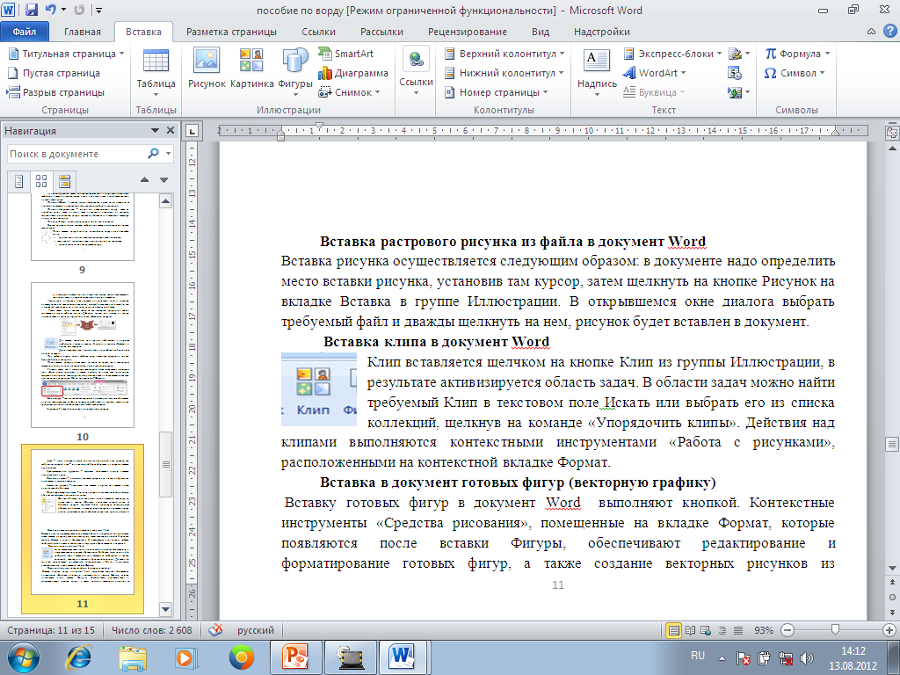The height and width of the screenshot is (675, 900).
Task: Switch to the Вид tab
Action: point(541,32)
